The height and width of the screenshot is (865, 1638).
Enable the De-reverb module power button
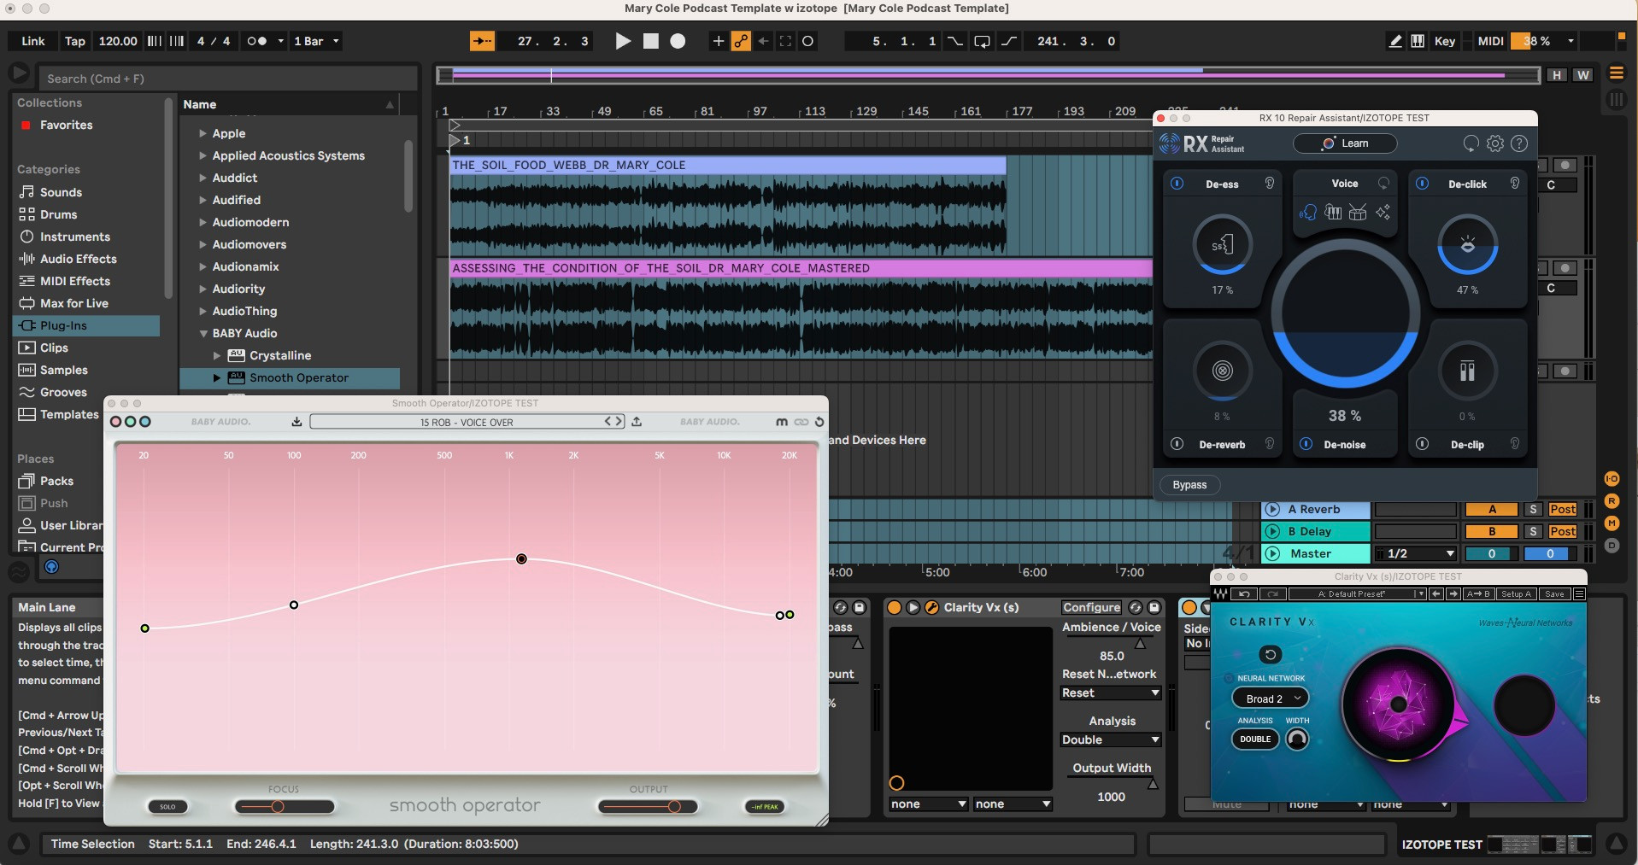1177,444
